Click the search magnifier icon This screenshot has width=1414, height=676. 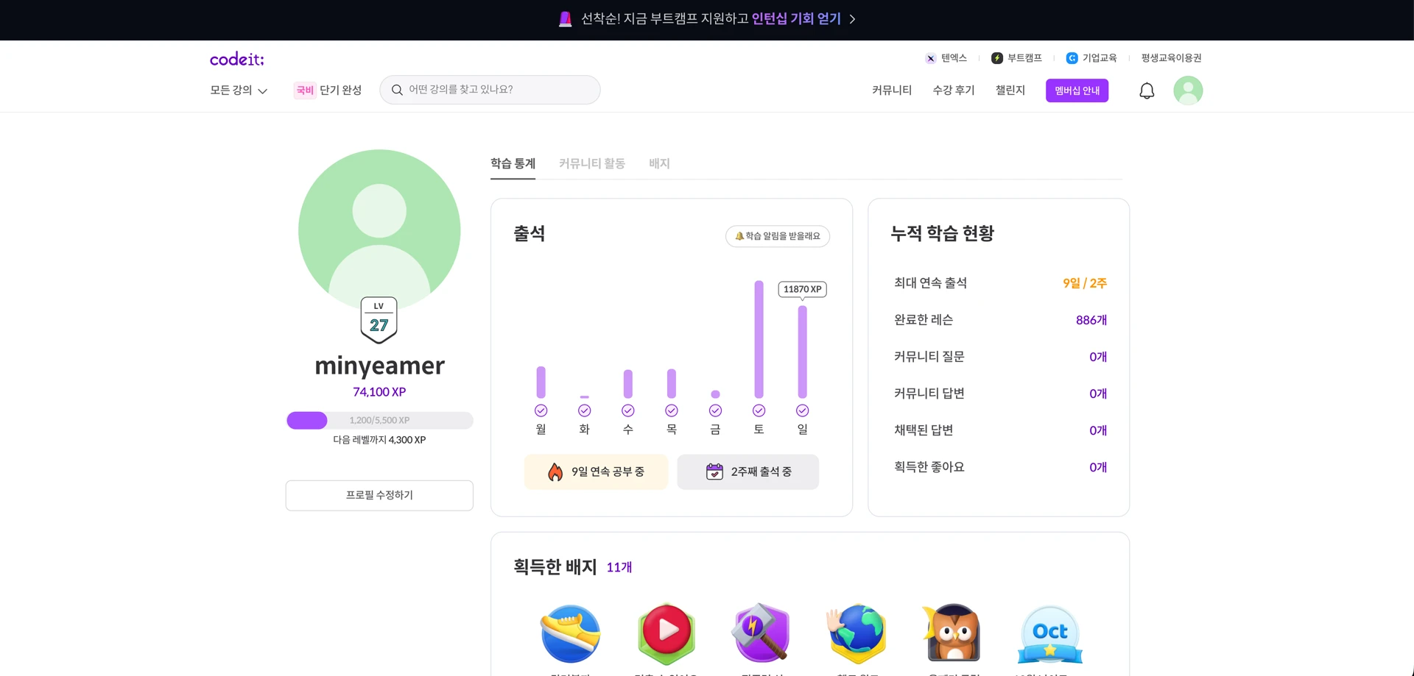click(x=397, y=90)
